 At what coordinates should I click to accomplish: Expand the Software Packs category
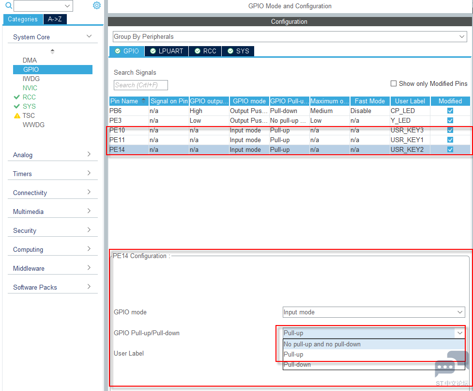(x=89, y=286)
